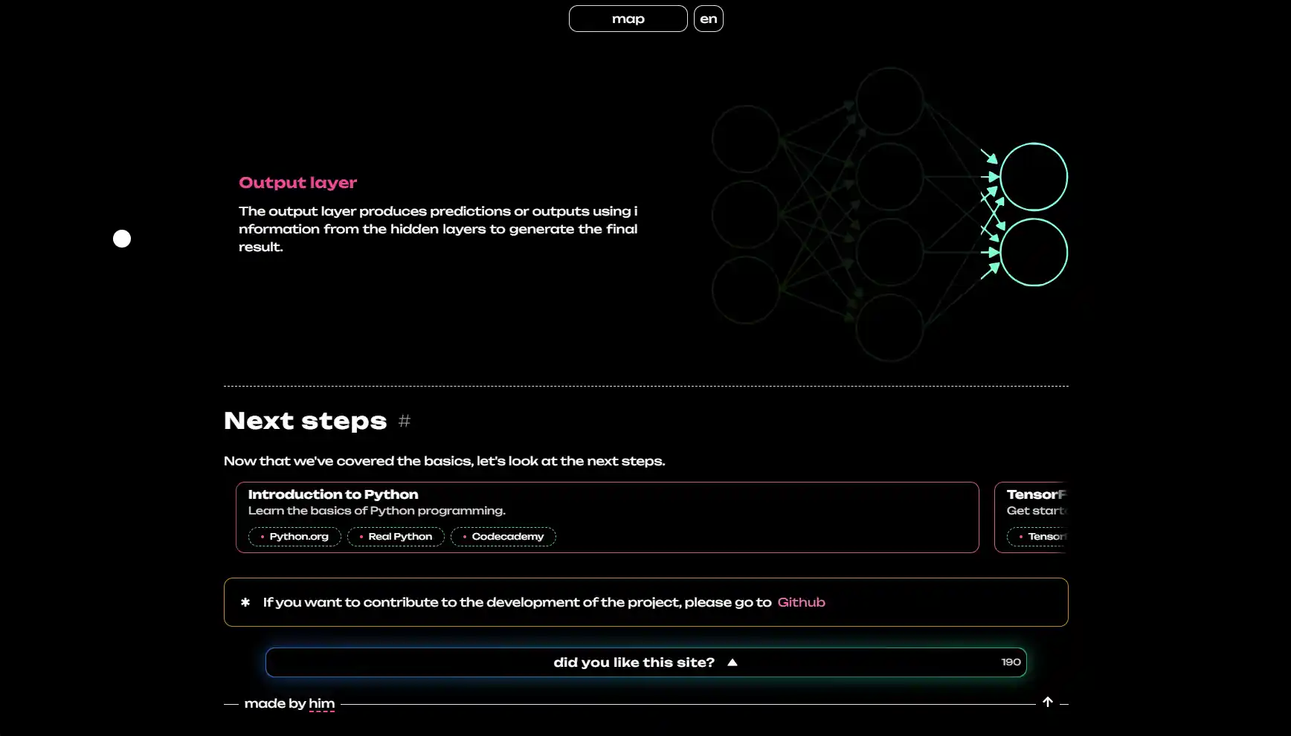Open the Introduction to Python card title
The width and height of the screenshot is (1291, 736).
point(333,494)
